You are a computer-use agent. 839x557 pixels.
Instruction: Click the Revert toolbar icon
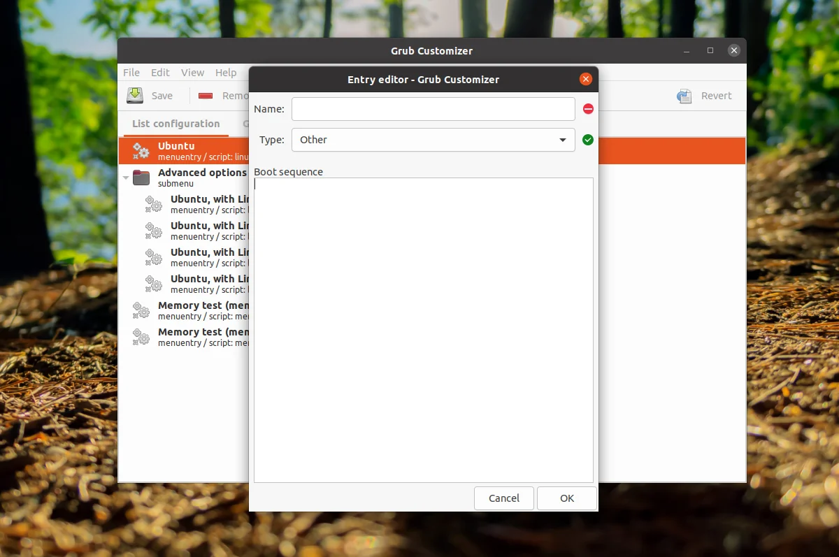[x=684, y=96]
